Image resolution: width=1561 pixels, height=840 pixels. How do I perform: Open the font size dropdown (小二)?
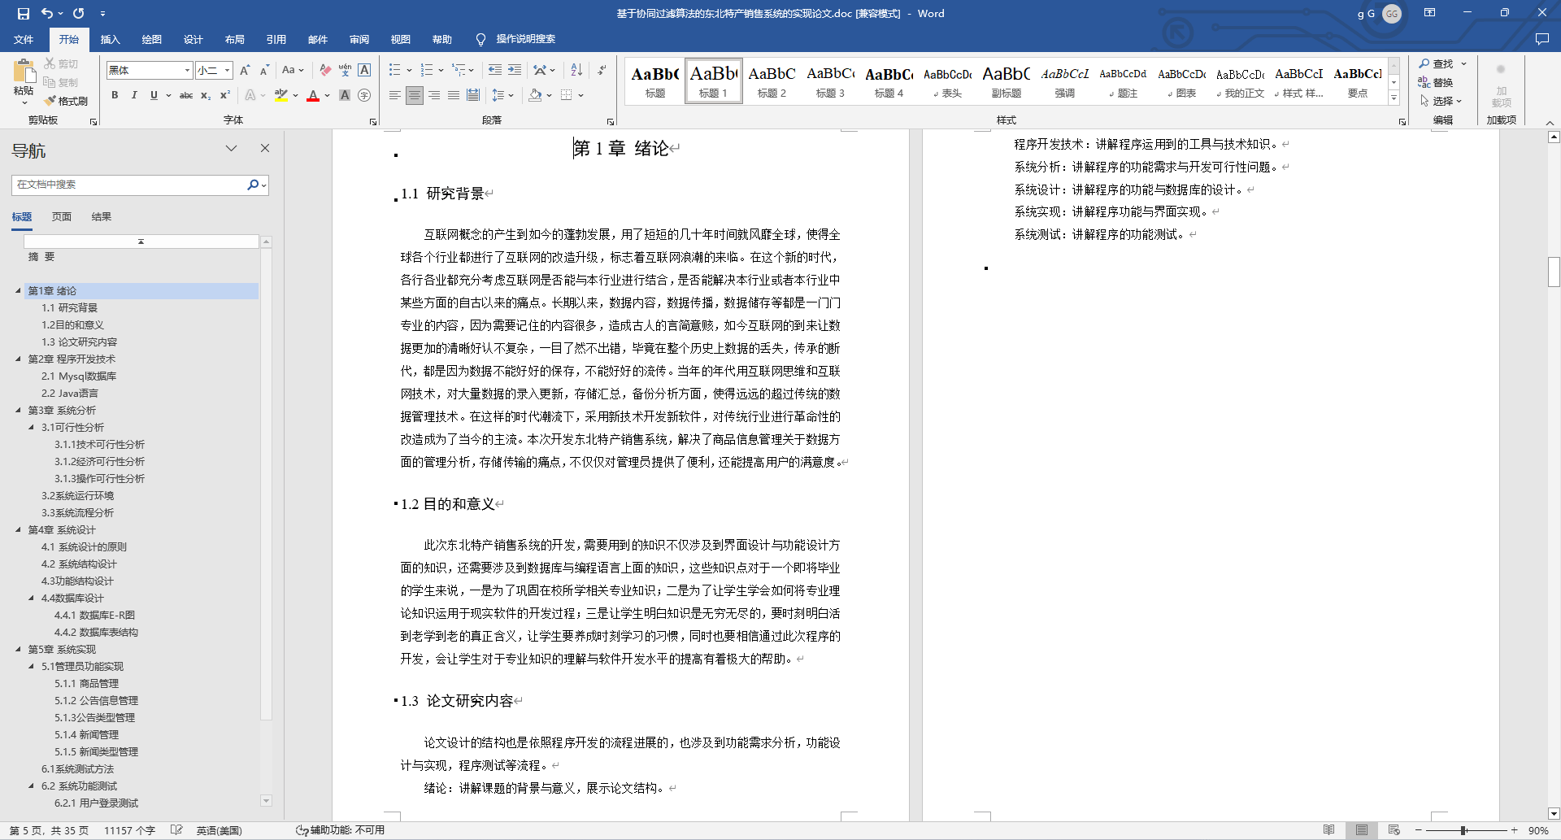tap(228, 71)
